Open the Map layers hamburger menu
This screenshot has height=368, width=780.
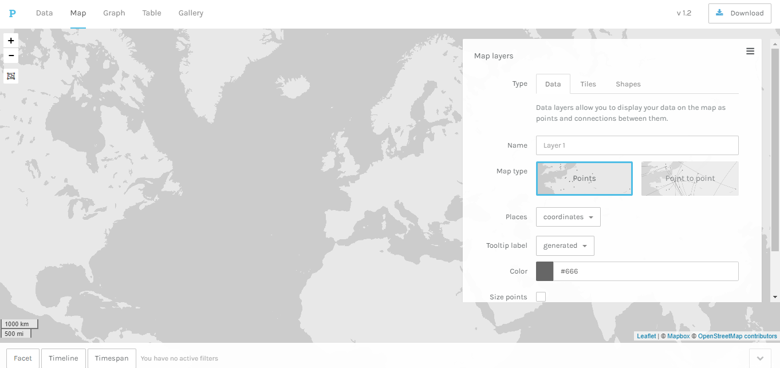(750, 51)
